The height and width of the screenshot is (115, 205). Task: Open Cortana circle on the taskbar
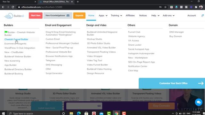click(63, 113)
